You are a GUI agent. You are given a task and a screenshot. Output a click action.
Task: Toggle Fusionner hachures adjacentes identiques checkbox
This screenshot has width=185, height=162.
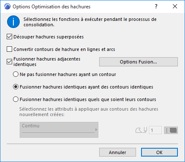point(9,62)
